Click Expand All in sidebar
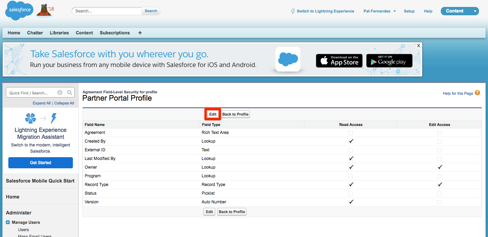Screen dimensions: 488x237 coord(42,103)
